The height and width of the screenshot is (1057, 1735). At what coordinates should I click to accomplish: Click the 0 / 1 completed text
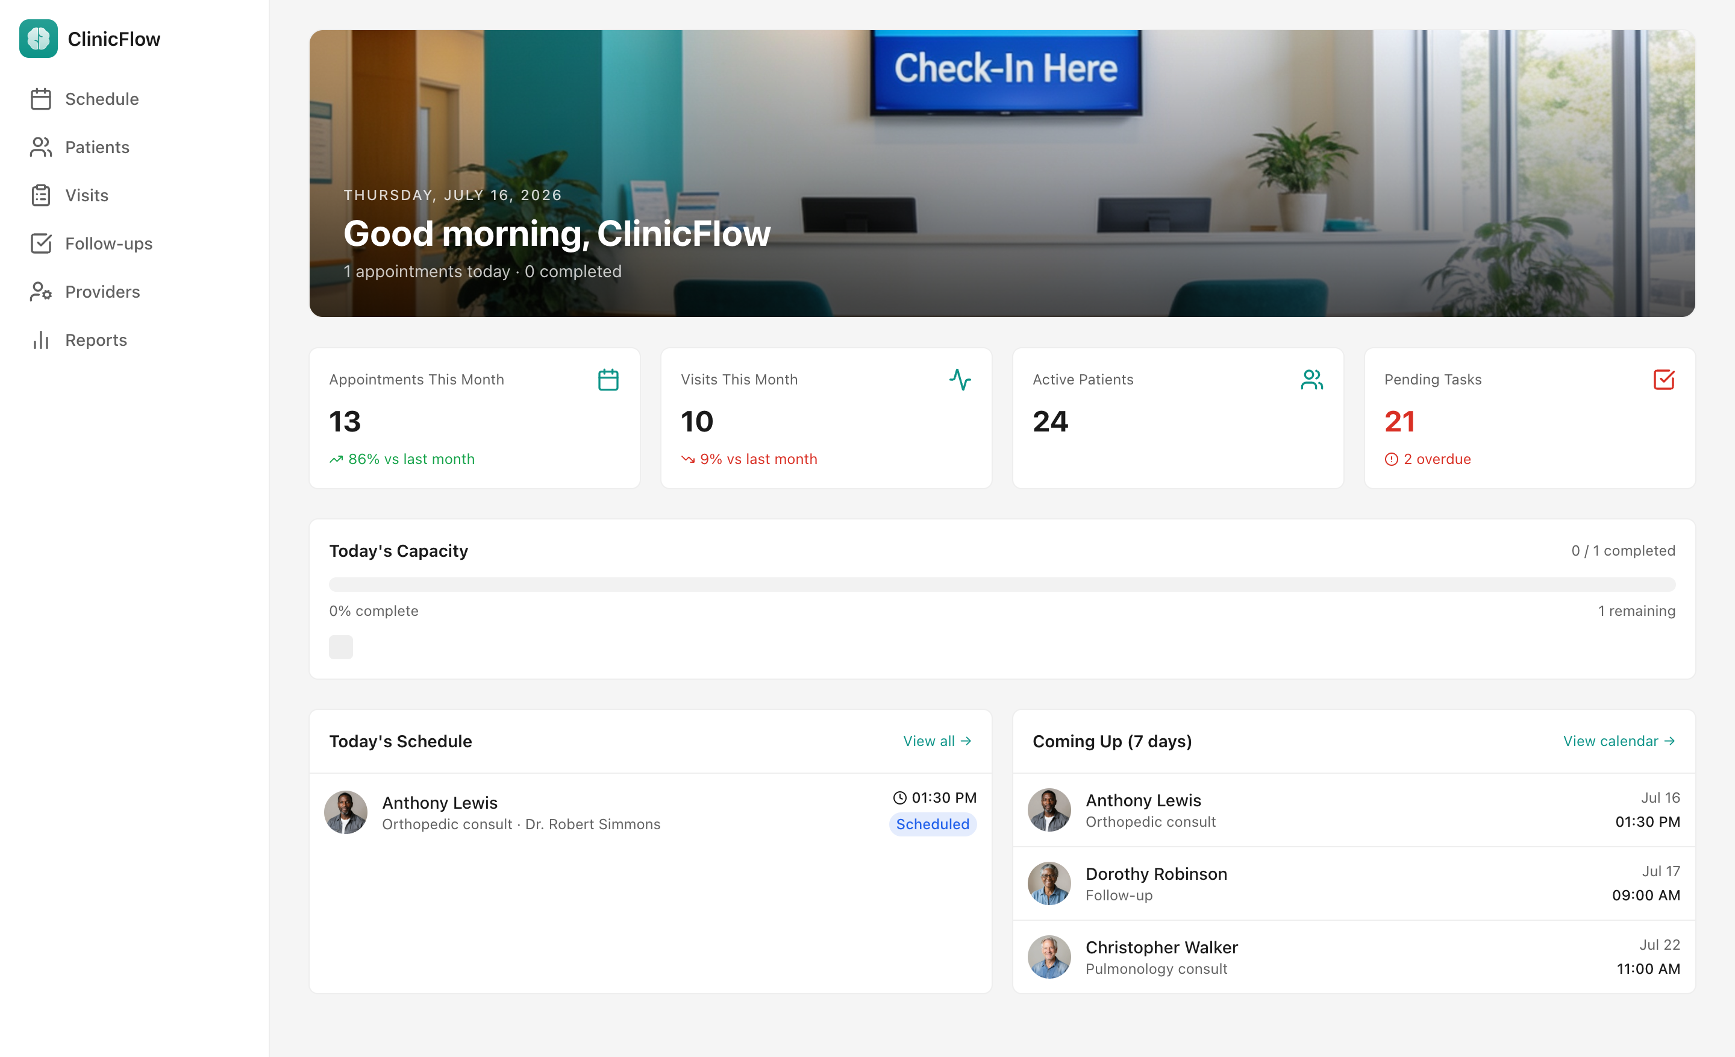coord(1623,551)
